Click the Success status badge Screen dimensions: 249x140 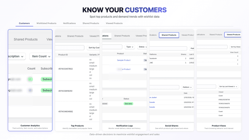128,104
